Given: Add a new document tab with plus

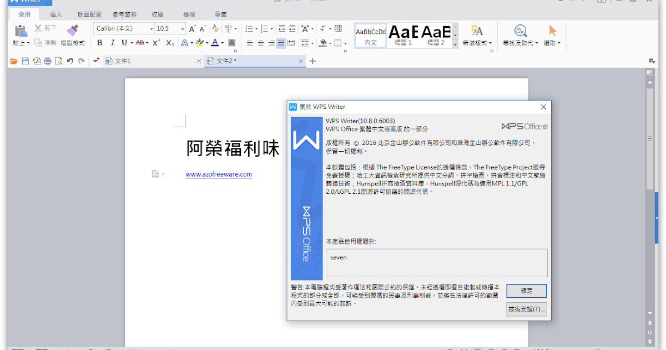Looking at the screenshot, I should click(x=312, y=61).
